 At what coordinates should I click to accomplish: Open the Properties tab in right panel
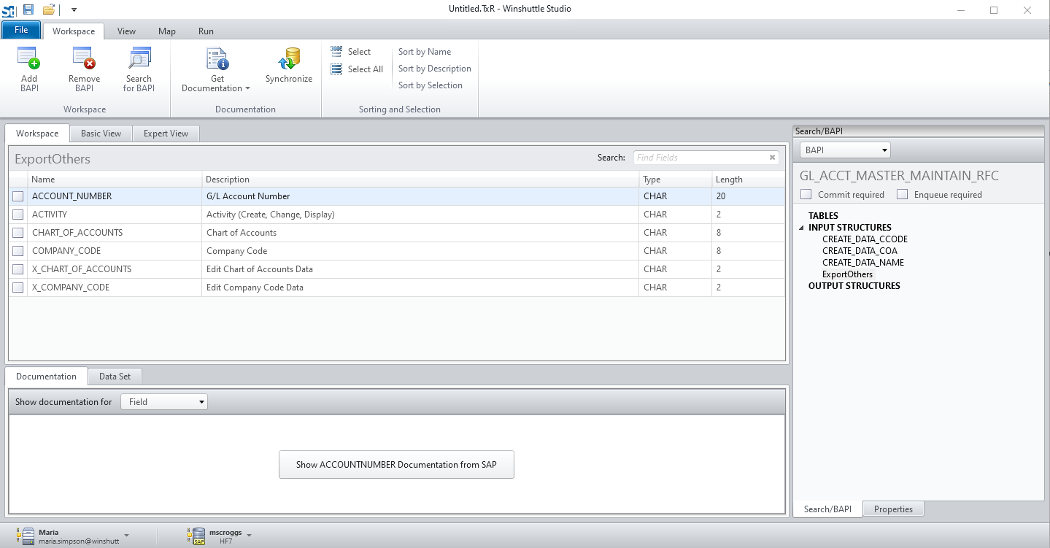[893, 509]
